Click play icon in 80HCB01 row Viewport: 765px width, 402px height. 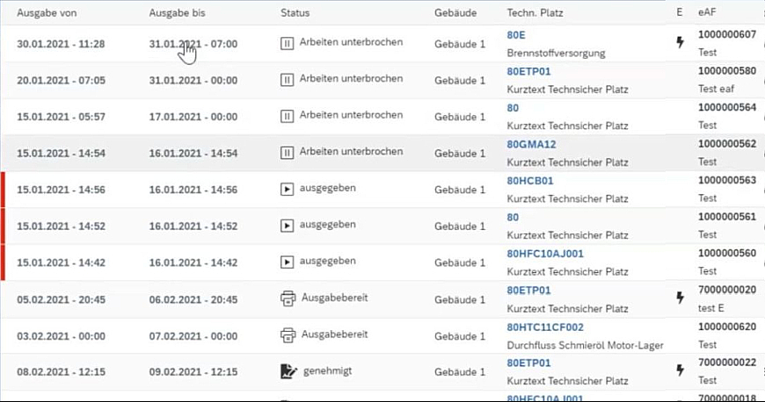click(x=287, y=190)
